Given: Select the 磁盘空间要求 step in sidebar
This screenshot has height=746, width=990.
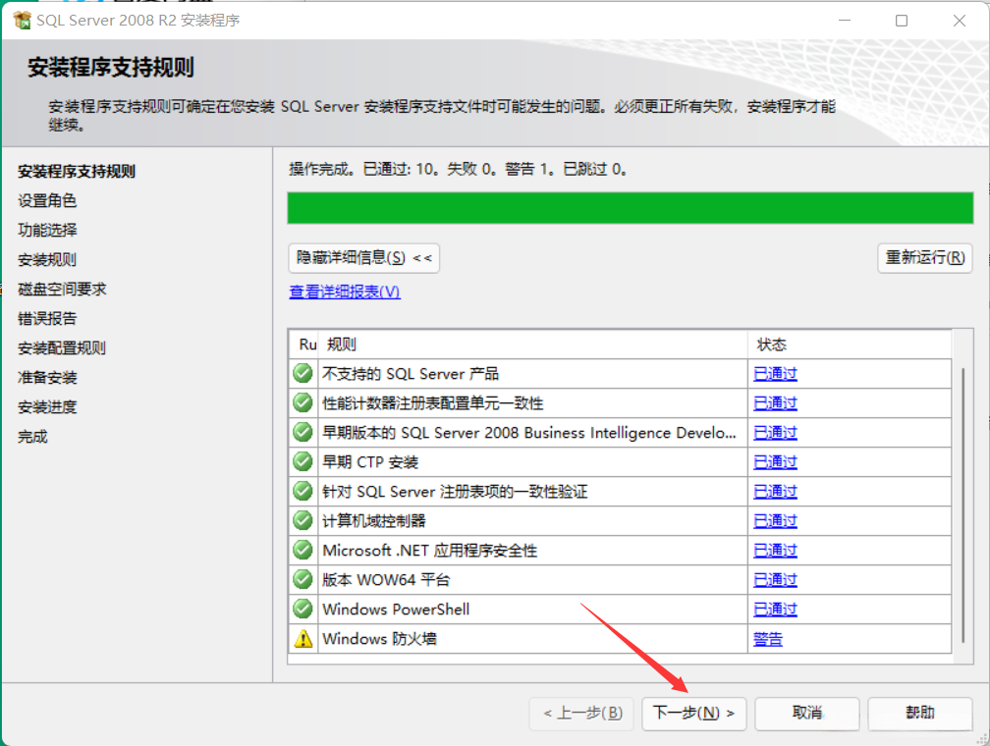Looking at the screenshot, I should (x=62, y=289).
